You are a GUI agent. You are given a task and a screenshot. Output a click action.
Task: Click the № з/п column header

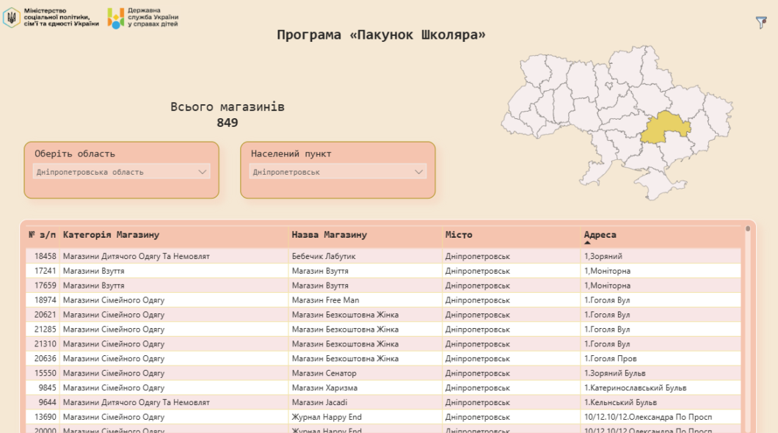[x=42, y=235]
